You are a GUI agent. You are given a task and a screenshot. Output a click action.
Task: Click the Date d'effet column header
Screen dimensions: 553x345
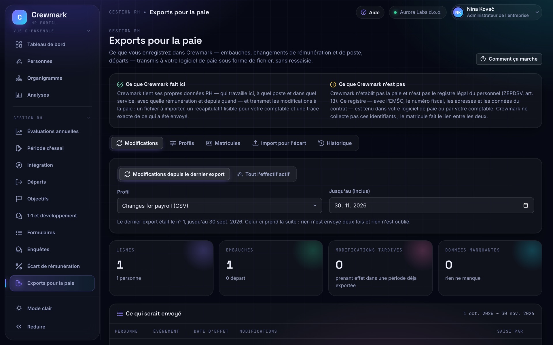(x=211, y=331)
